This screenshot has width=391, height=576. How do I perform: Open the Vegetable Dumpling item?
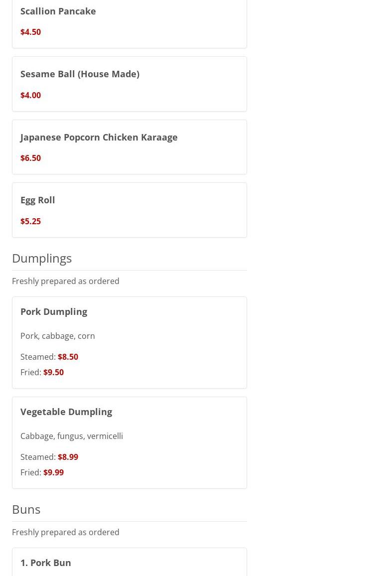click(x=66, y=412)
